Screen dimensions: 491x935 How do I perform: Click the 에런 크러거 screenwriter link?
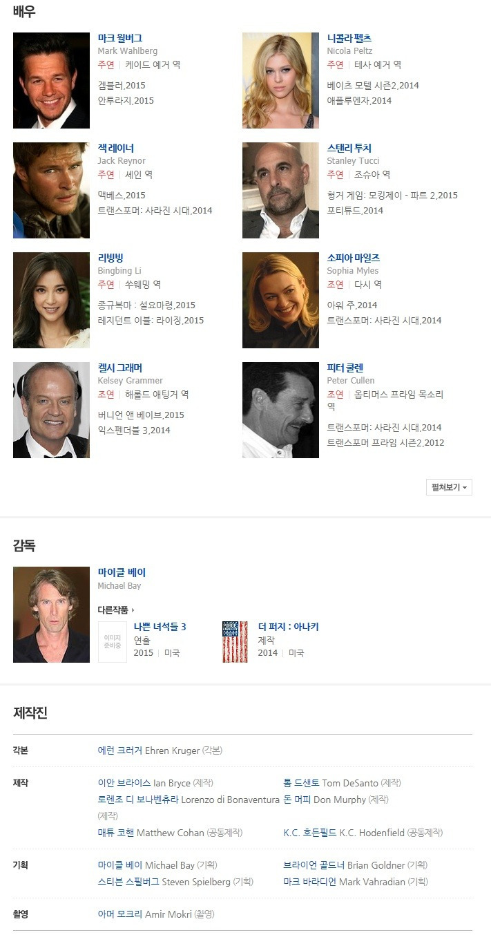(x=120, y=750)
